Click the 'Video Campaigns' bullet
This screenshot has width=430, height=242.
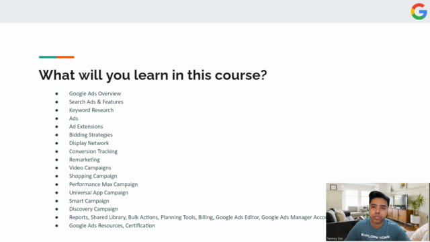90,167
